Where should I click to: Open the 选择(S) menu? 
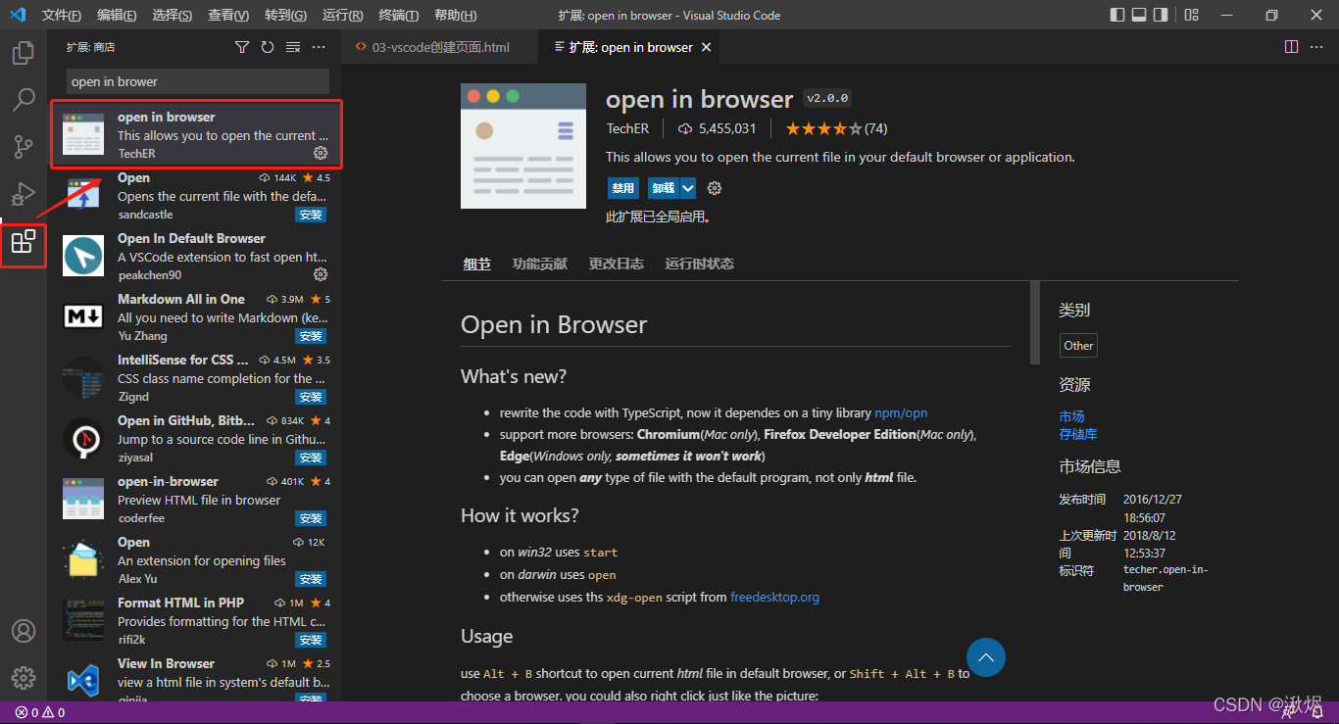(x=173, y=15)
